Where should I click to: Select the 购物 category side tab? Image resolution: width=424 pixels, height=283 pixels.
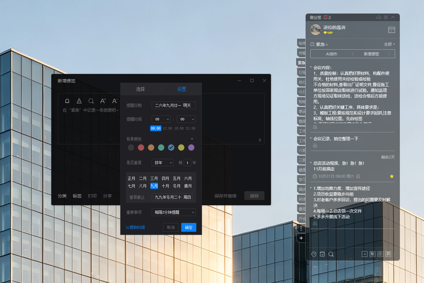click(x=302, y=102)
